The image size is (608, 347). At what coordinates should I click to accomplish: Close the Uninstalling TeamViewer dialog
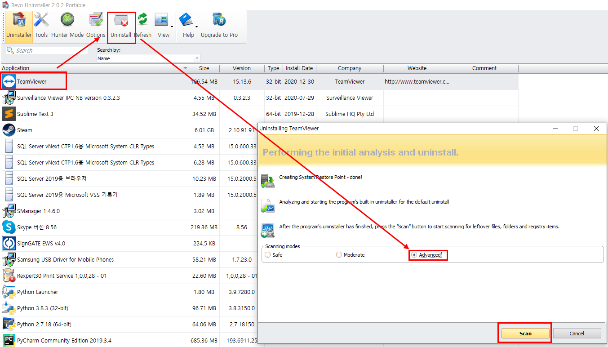coord(596,129)
